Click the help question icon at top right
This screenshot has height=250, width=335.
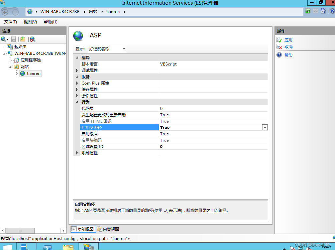click(332, 11)
